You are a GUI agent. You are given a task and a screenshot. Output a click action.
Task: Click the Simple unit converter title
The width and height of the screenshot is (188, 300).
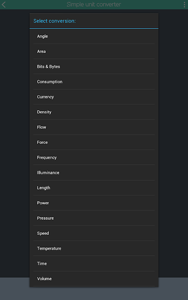click(94, 4)
